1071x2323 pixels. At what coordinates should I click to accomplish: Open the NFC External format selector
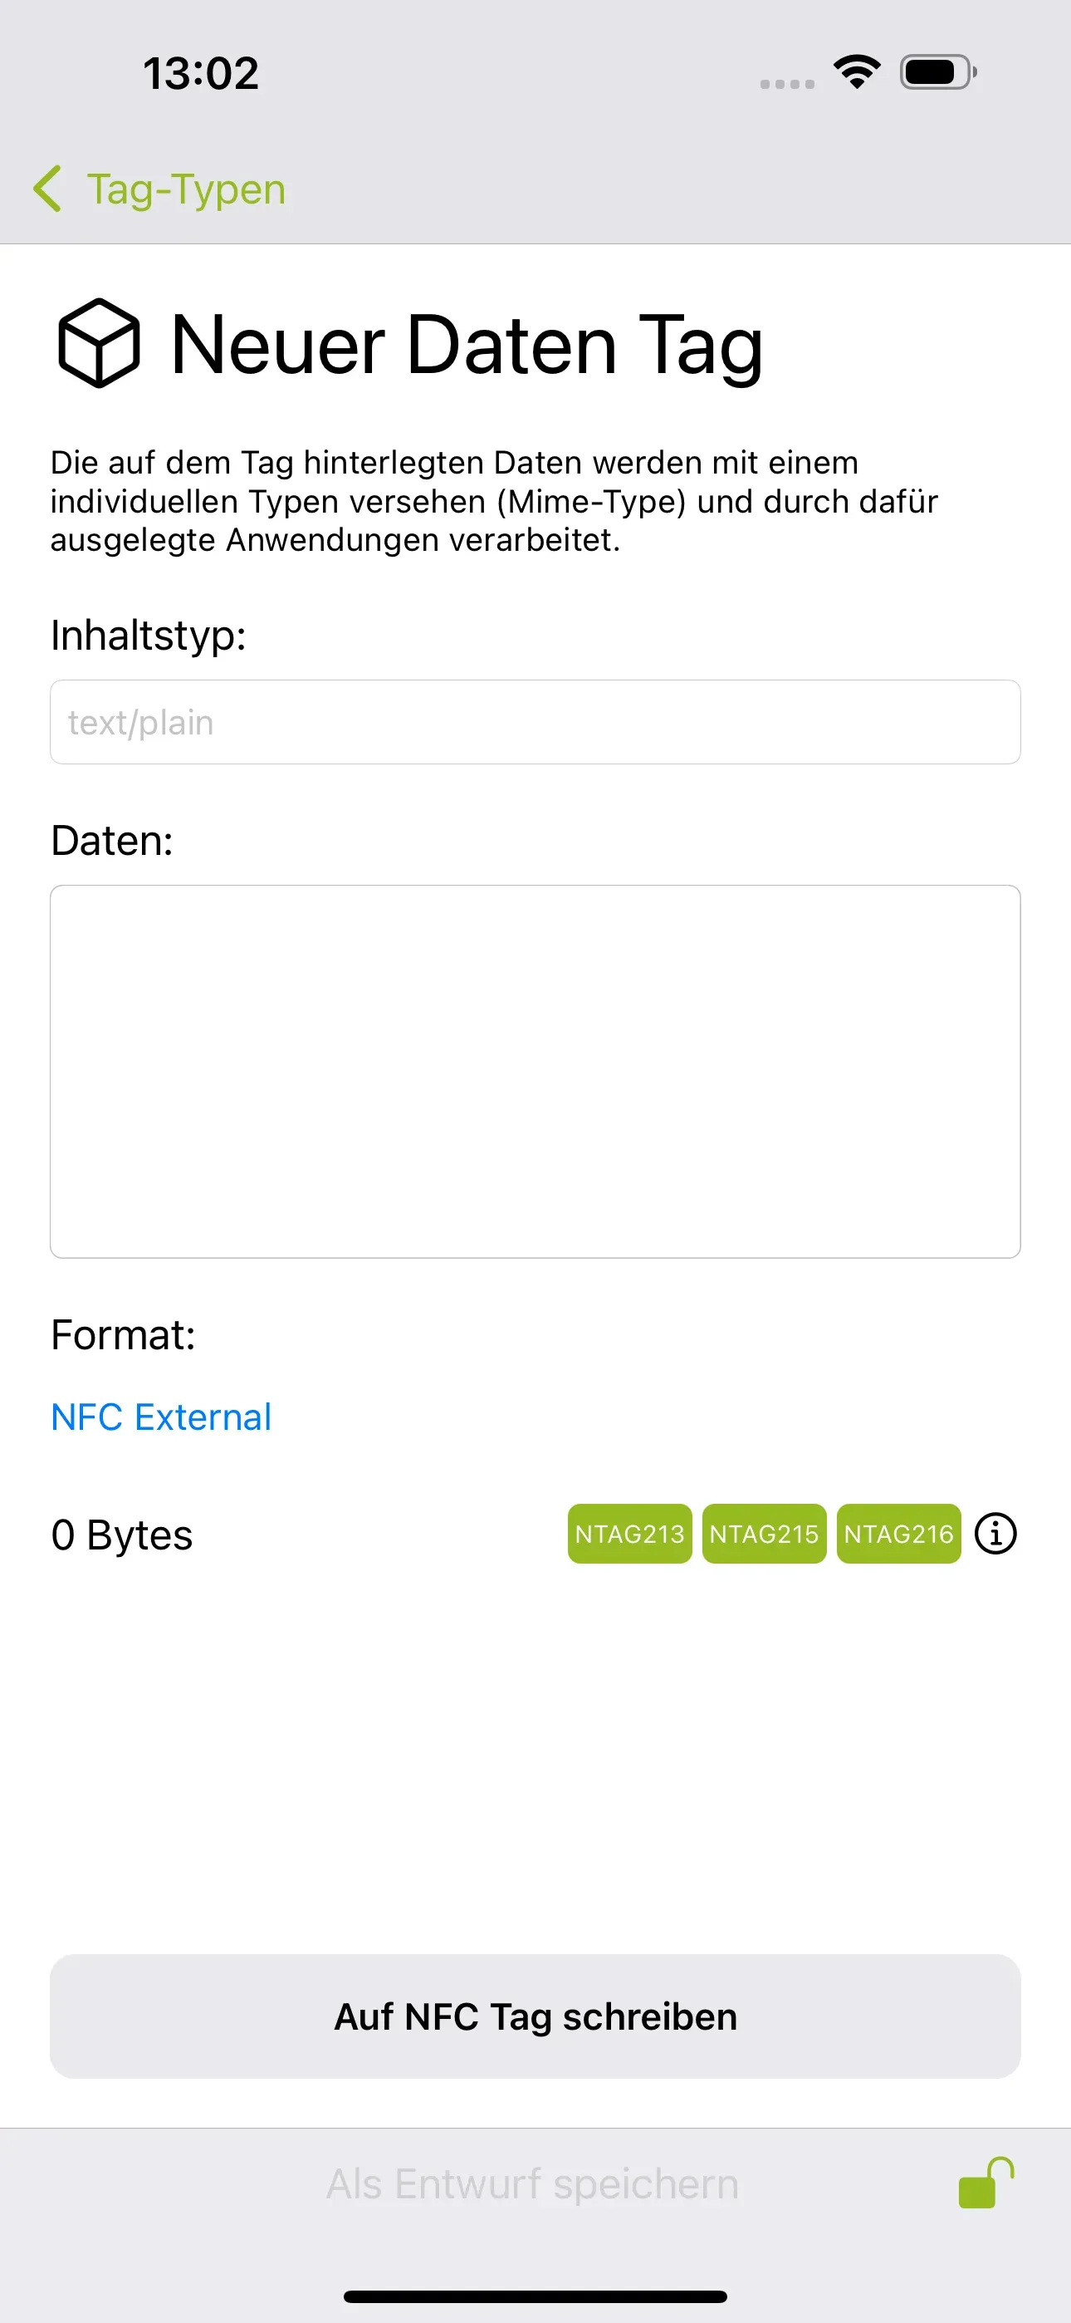(x=161, y=1417)
